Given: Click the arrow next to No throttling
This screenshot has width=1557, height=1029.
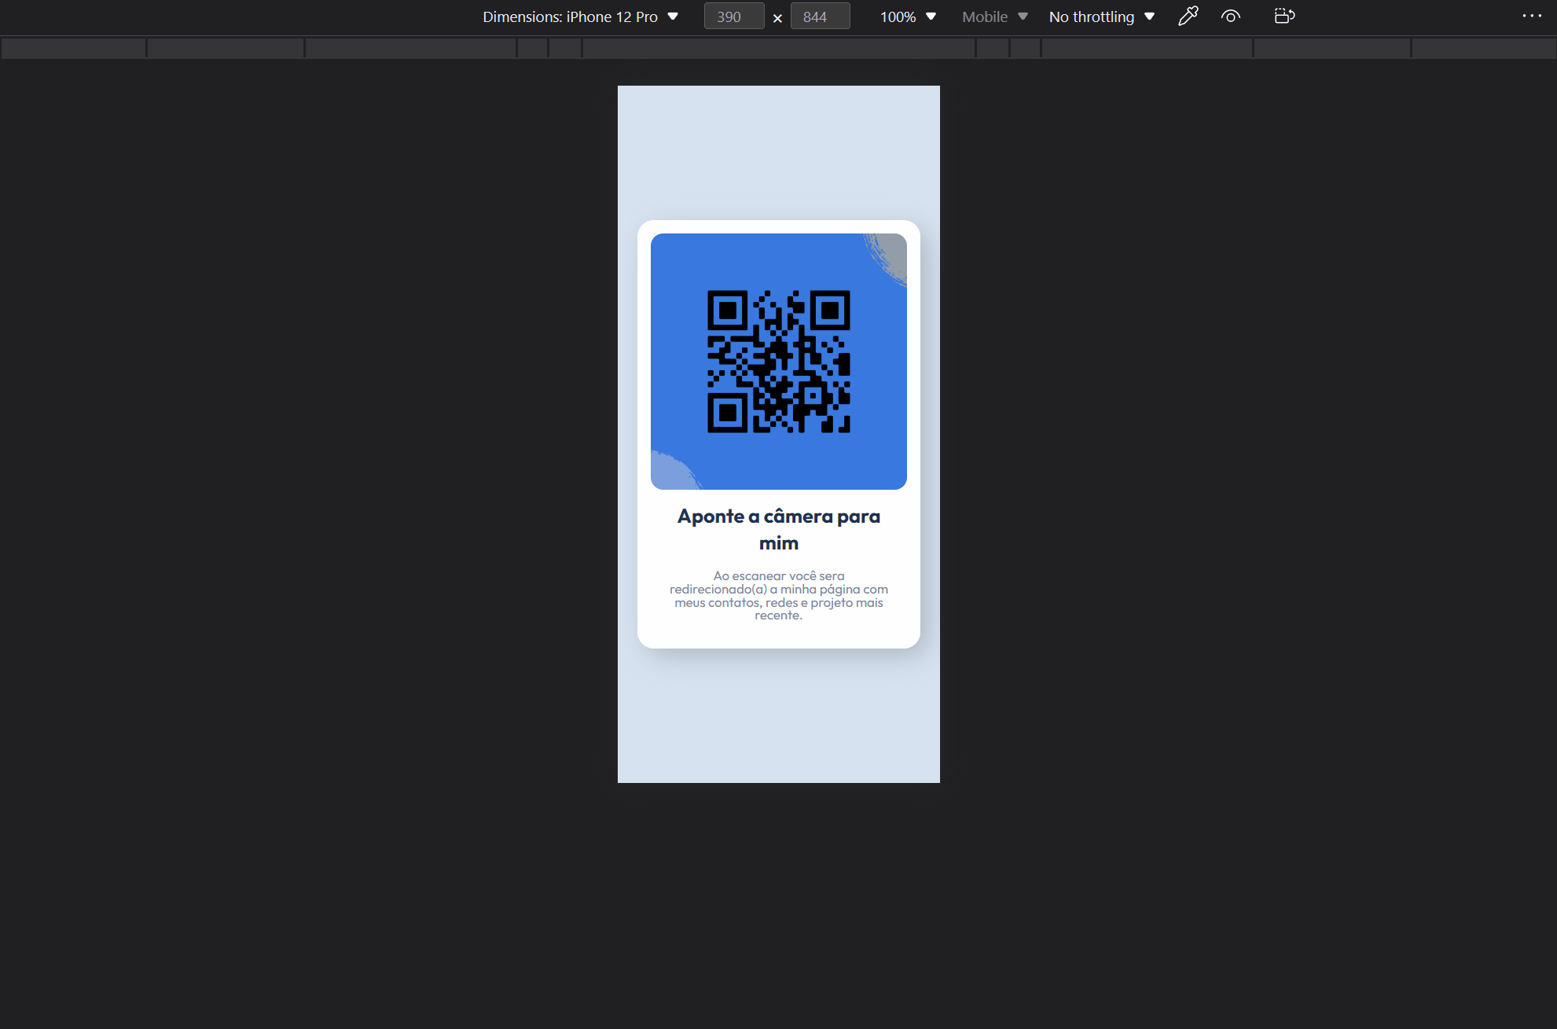Looking at the screenshot, I should pyautogui.click(x=1149, y=17).
